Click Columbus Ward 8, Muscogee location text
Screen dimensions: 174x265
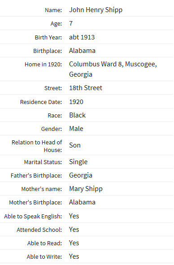pyautogui.click(x=113, y=64)
